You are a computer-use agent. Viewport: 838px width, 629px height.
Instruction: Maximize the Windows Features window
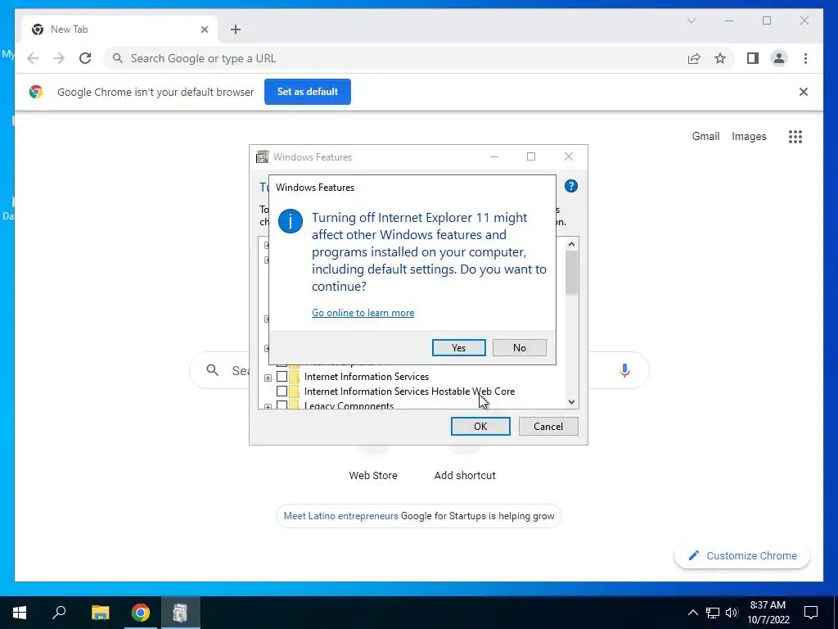pos(530,156)
